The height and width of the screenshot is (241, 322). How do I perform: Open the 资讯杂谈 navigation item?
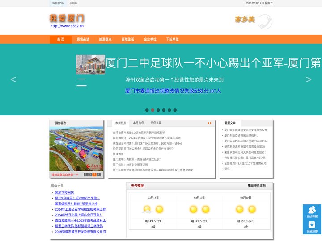point(83,39)
